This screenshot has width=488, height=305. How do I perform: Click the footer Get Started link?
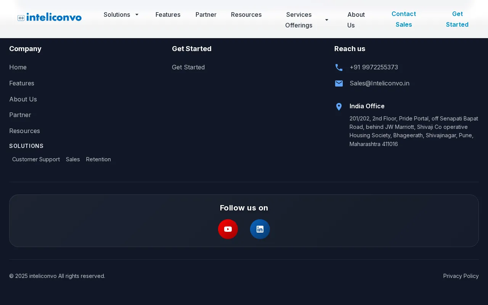(x=188, y=67)
